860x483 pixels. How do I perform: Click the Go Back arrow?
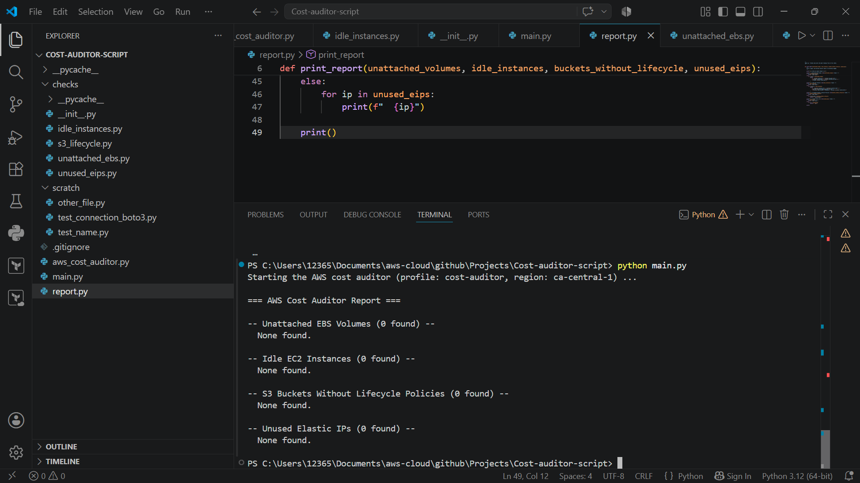pyautogui.click(x=256, y=12)
